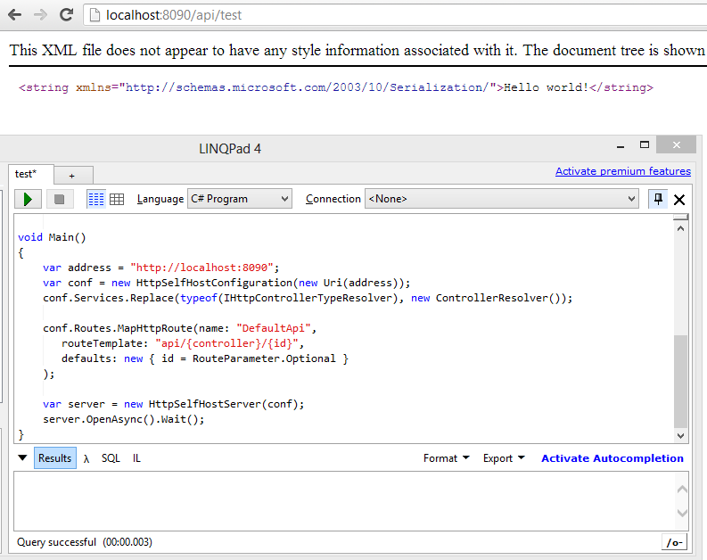707x560 pixels.
Task: Click the editor split handle above scrollbar
Action: tap(680, 218)
